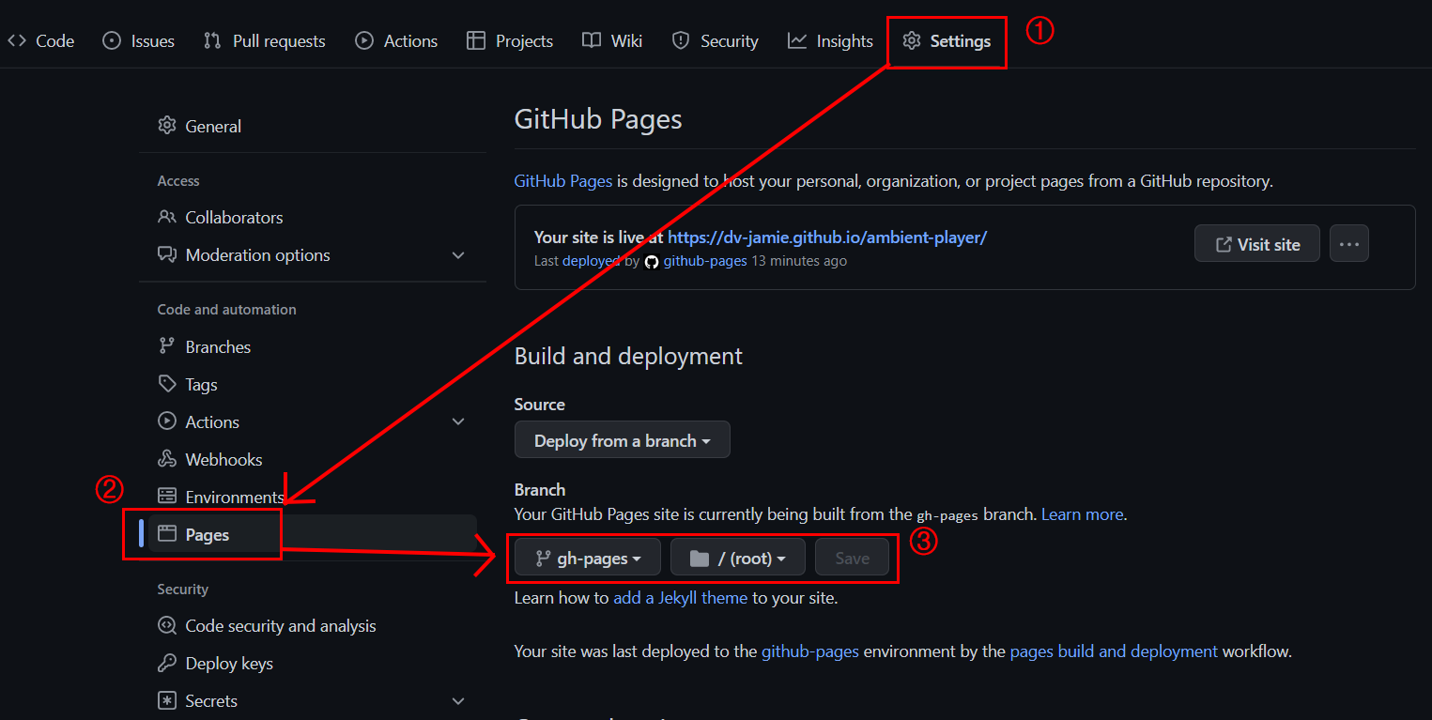1432x720 pixels.
Task: Click the branch icon beside Branches
Action: [167, 346]
